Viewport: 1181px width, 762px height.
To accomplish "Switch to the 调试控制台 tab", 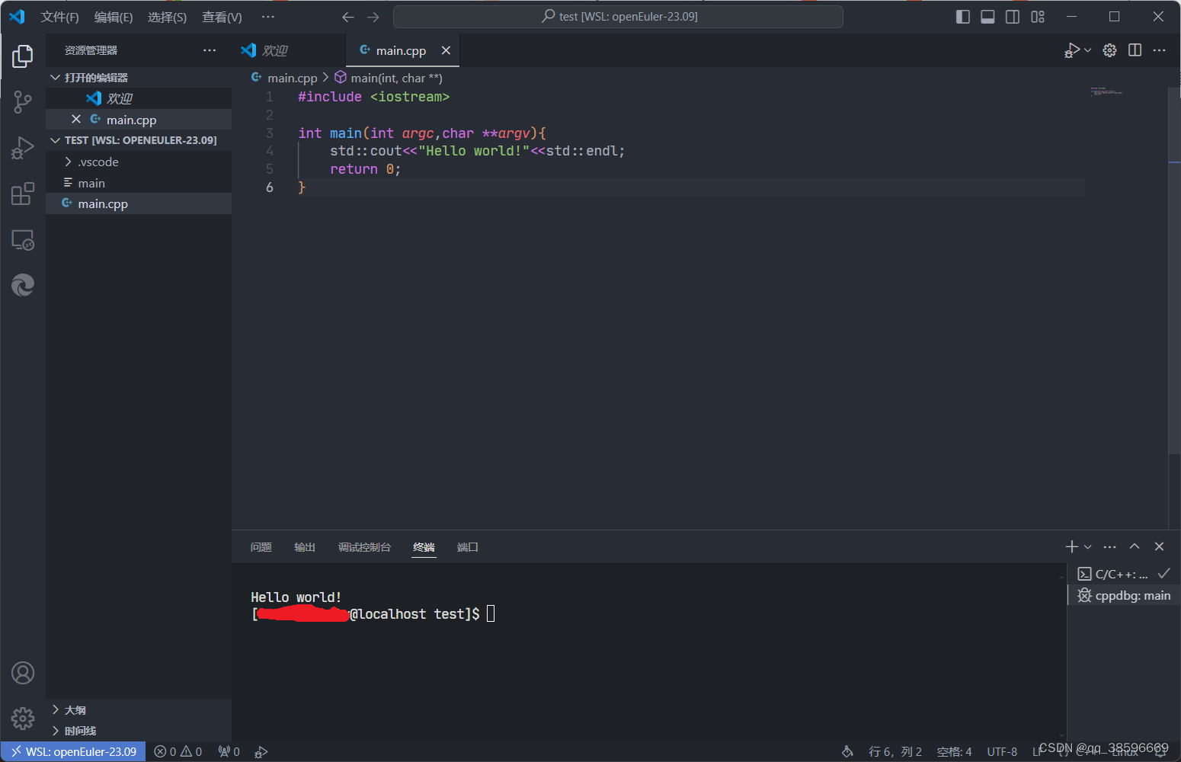I will coord(364,546).
